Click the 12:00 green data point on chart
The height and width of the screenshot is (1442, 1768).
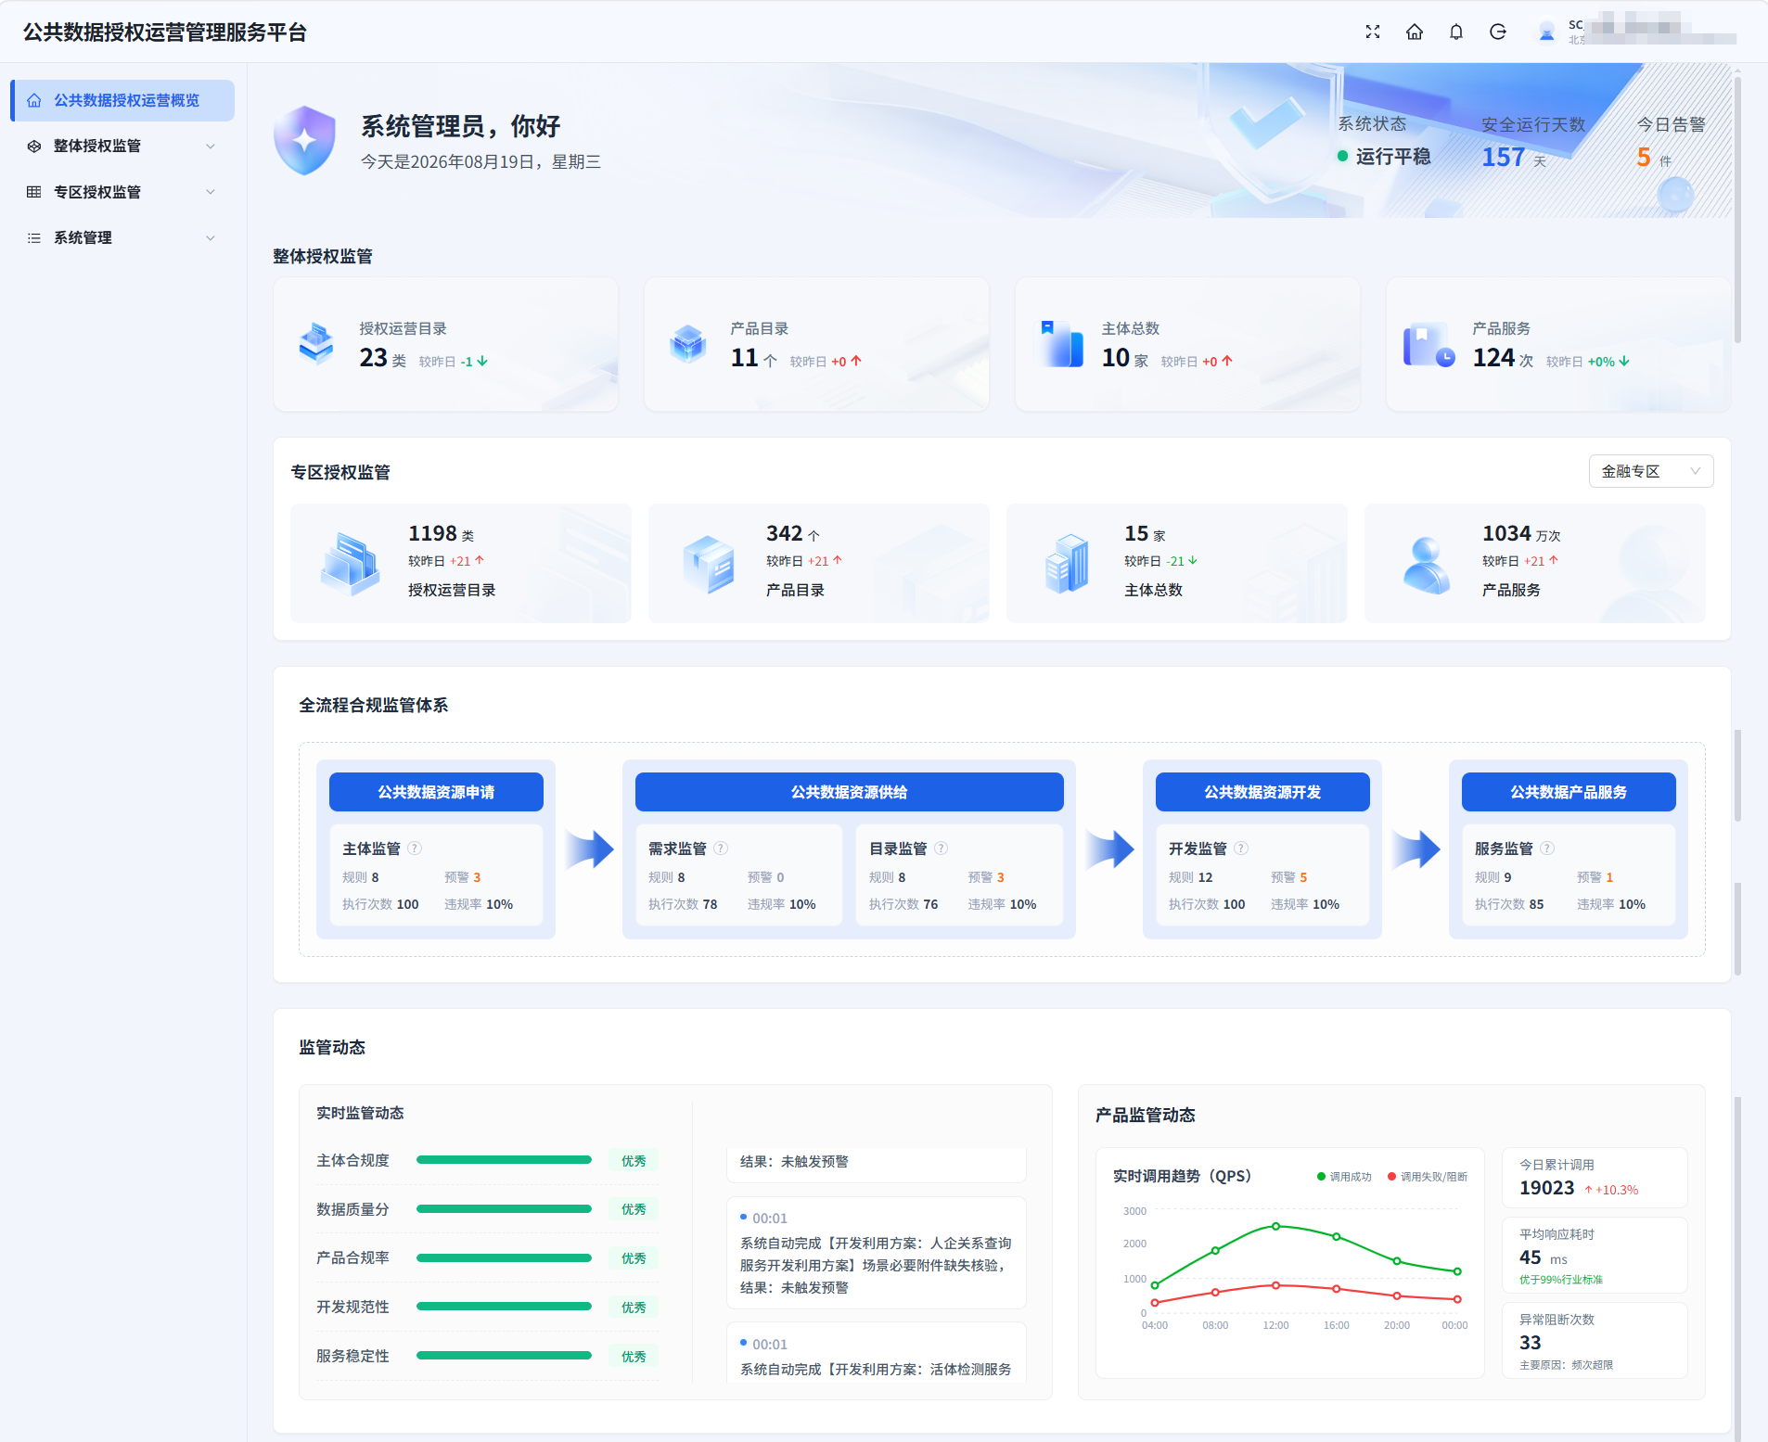[x=1275, y=1226]
